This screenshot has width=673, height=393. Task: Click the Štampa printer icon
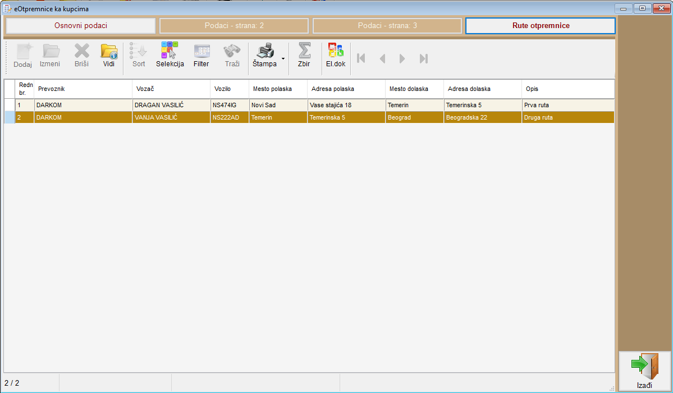coord(264,52)
